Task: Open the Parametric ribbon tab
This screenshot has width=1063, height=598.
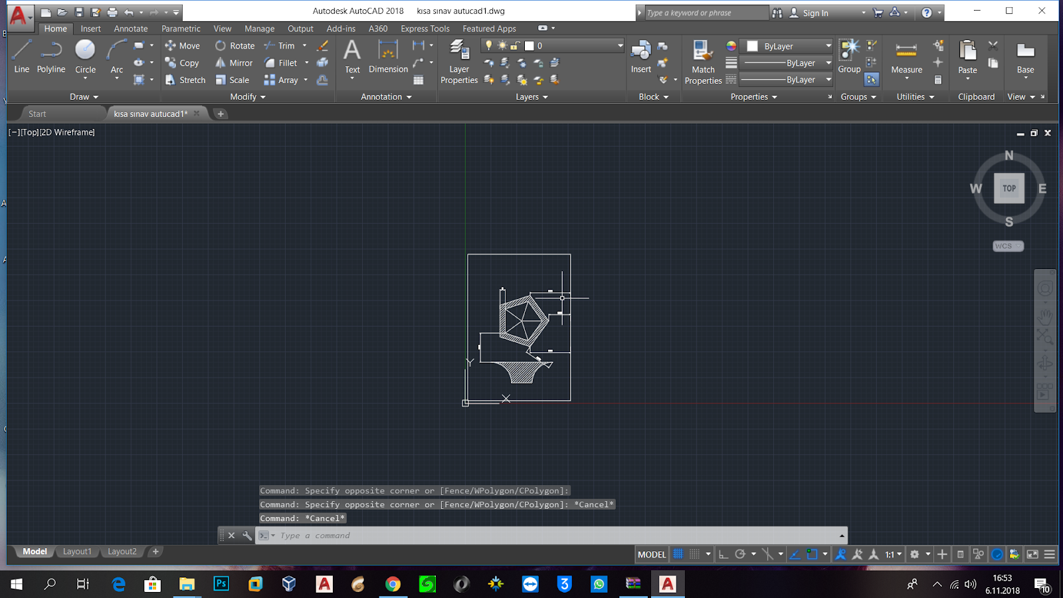Action: coord(181,29)
